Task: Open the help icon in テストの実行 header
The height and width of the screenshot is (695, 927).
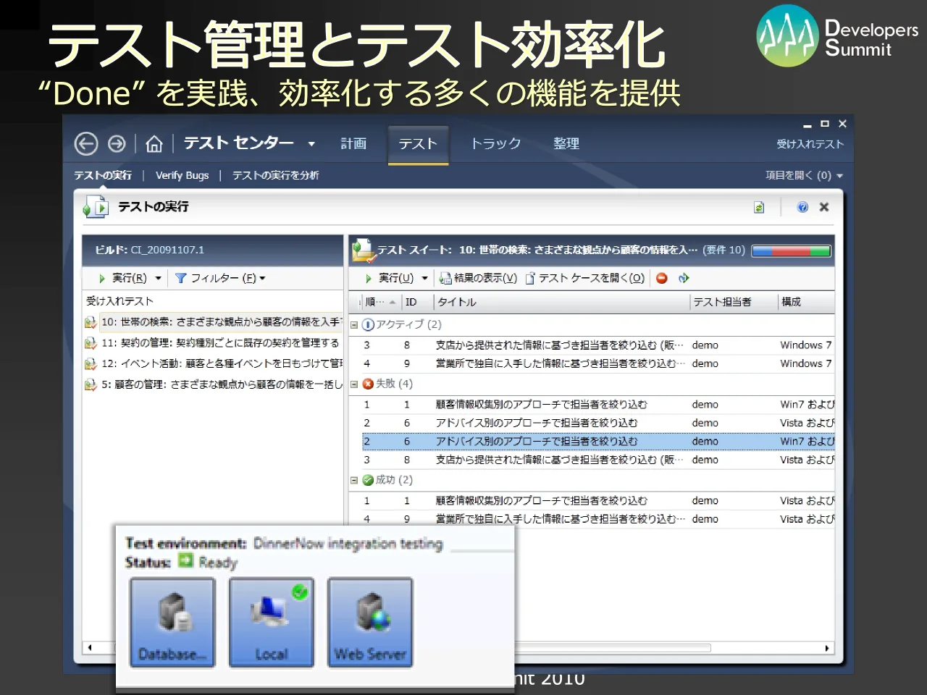Action: click(802, 207)
